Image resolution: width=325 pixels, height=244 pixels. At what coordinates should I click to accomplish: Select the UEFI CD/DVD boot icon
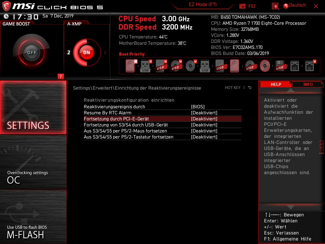(x=191, y=66)
